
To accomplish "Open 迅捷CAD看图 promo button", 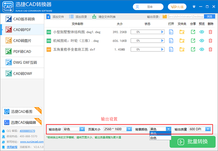I will (x=22, y=112).
